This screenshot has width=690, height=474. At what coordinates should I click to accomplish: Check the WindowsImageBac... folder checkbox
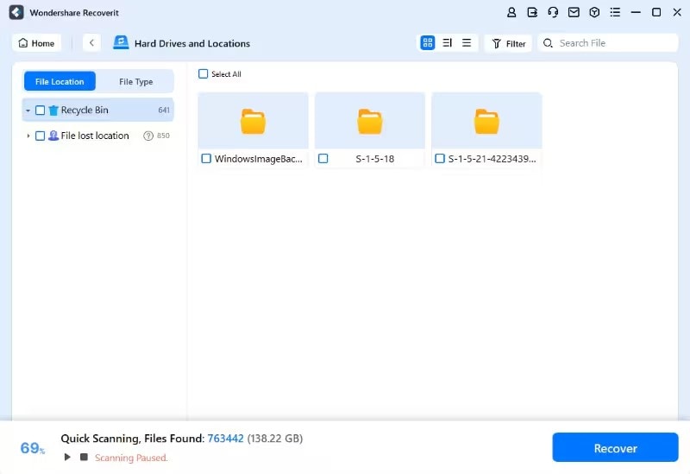point(206,158)
